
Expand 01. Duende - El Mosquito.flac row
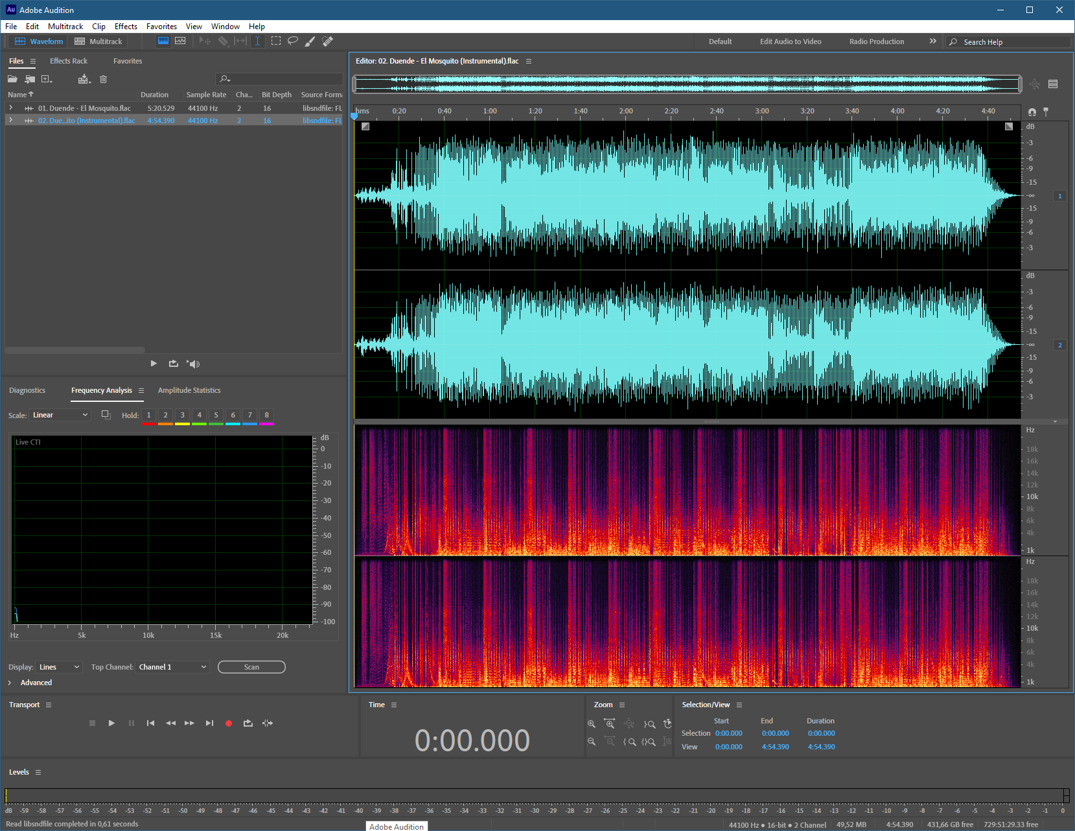click(10, 108)
